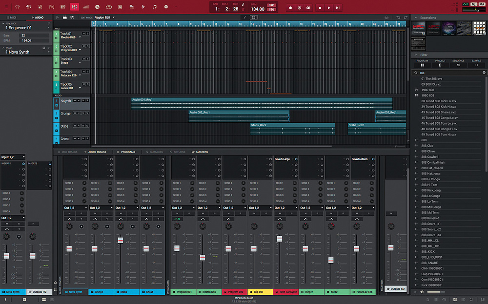
Task: Show the Submixes mixer tab
Action: [155, 152]
